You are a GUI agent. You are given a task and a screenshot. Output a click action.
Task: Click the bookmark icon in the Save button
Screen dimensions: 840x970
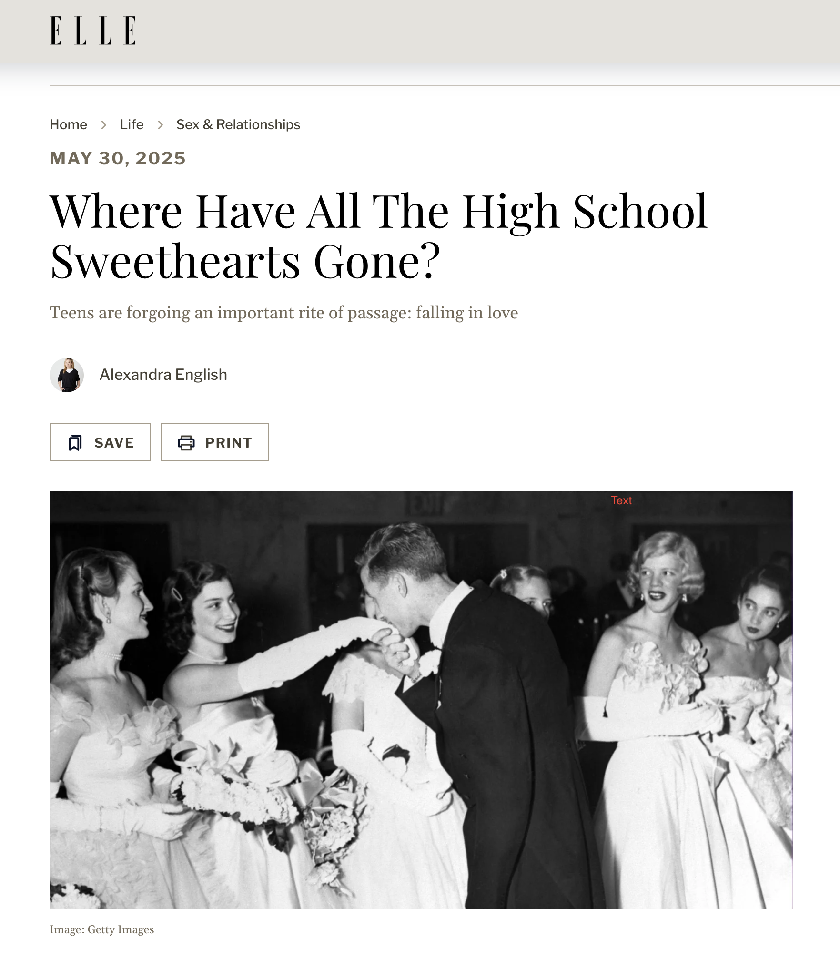[x=75, y=443]
